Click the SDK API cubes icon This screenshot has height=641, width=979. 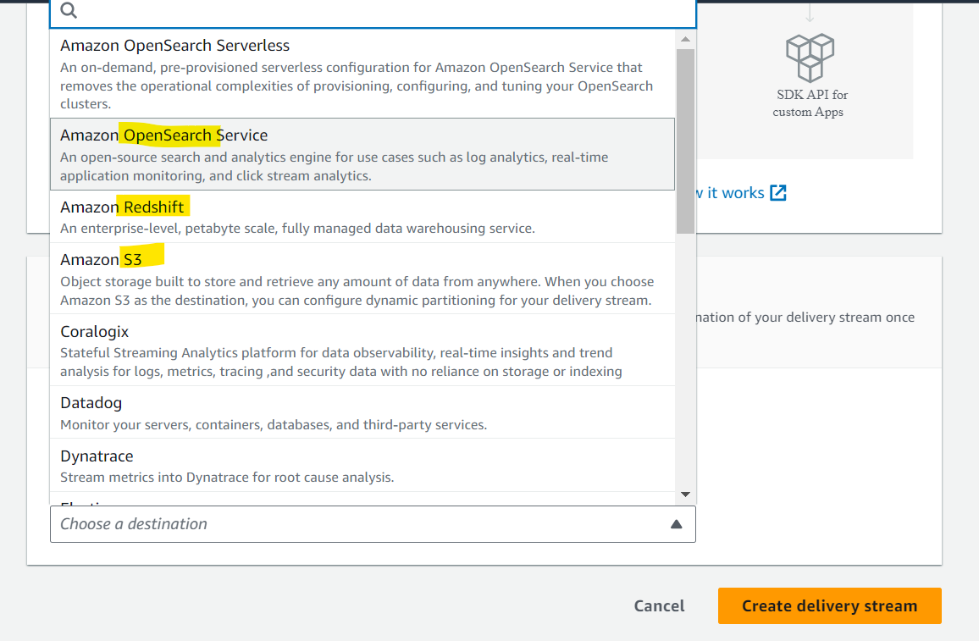810,58
